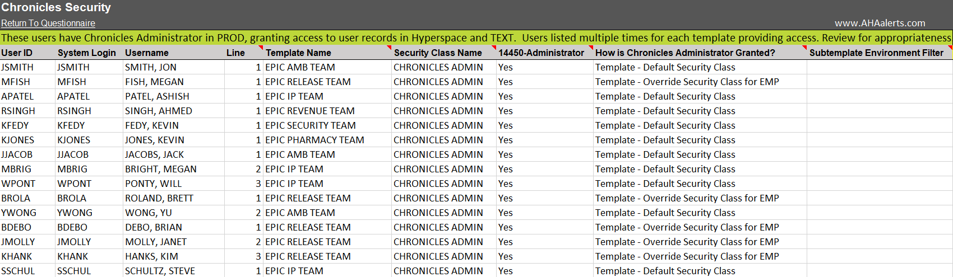The image size is (953, 277).
Task: Click the www.AHAalerts.com website text
Action: click(880, 23)
